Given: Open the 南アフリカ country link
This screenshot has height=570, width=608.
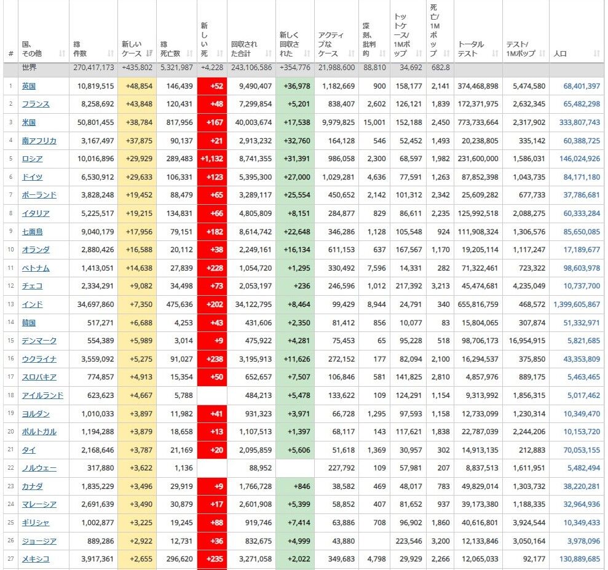Looking at the screenshot, I should point(39,141).
